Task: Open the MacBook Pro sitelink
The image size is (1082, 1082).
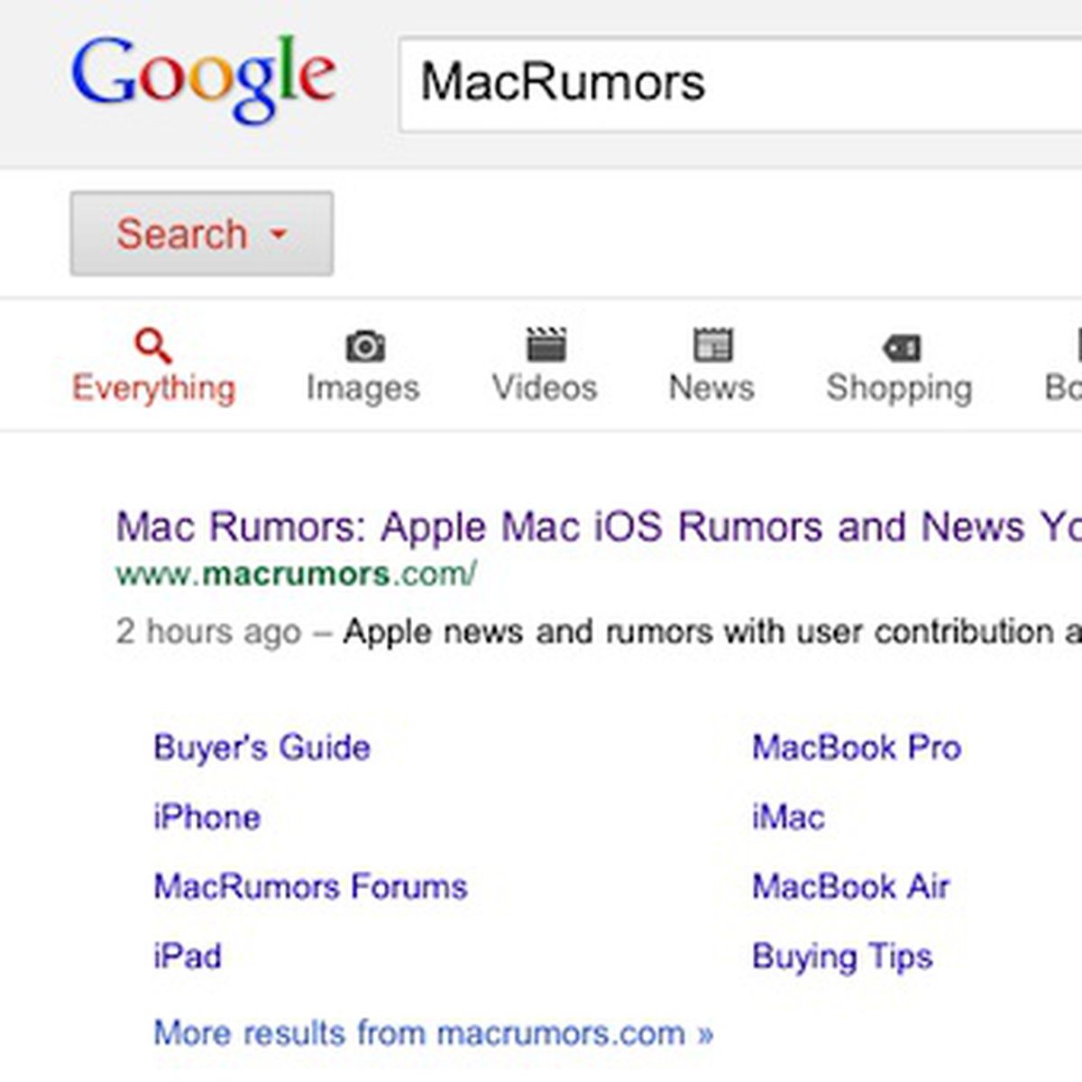Action: pos(857,747)
